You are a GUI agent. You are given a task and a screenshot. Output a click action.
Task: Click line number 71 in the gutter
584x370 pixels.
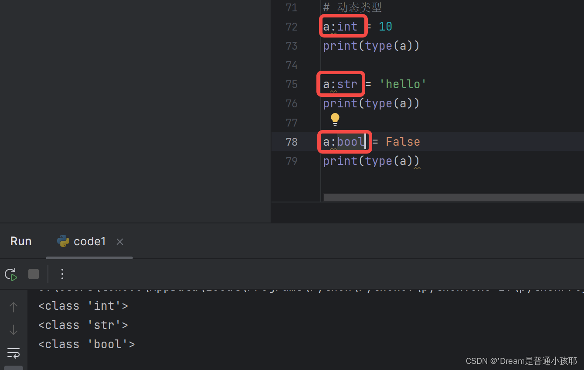coord(292,7)
